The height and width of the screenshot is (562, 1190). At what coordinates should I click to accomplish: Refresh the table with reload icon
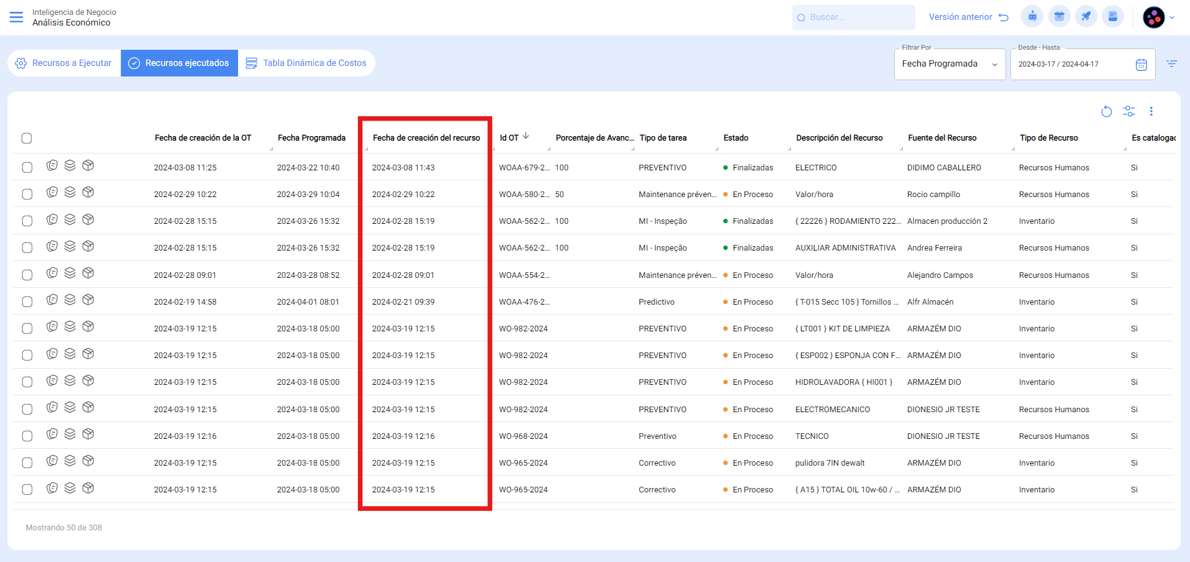coord(1106,111)
